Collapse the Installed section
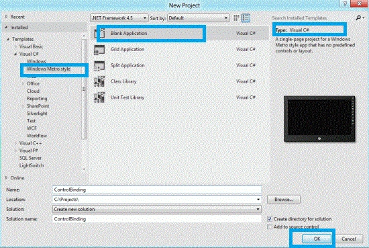This screenshot has width=369, height=248. point(6,28)
